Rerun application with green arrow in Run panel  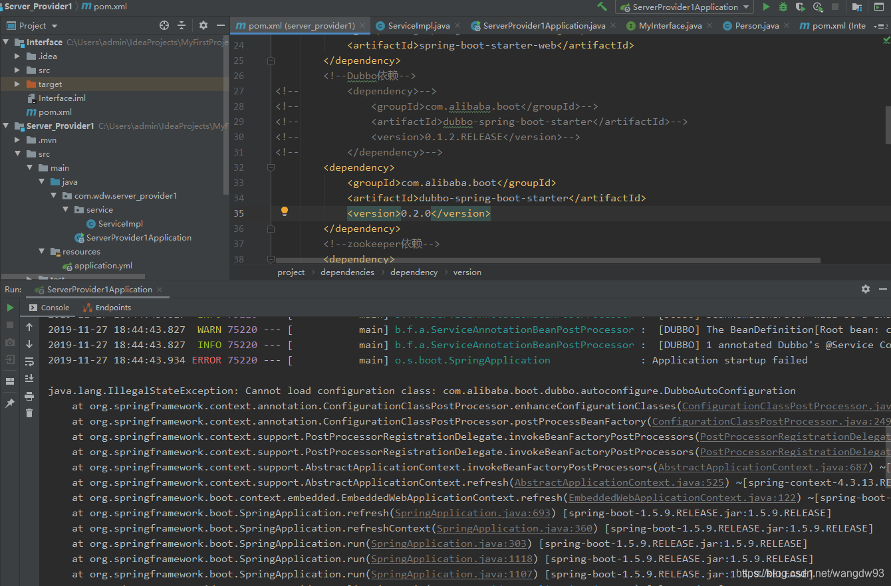tap(10, 308)
